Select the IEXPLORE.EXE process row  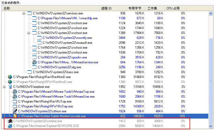click(x=105, y=126)
